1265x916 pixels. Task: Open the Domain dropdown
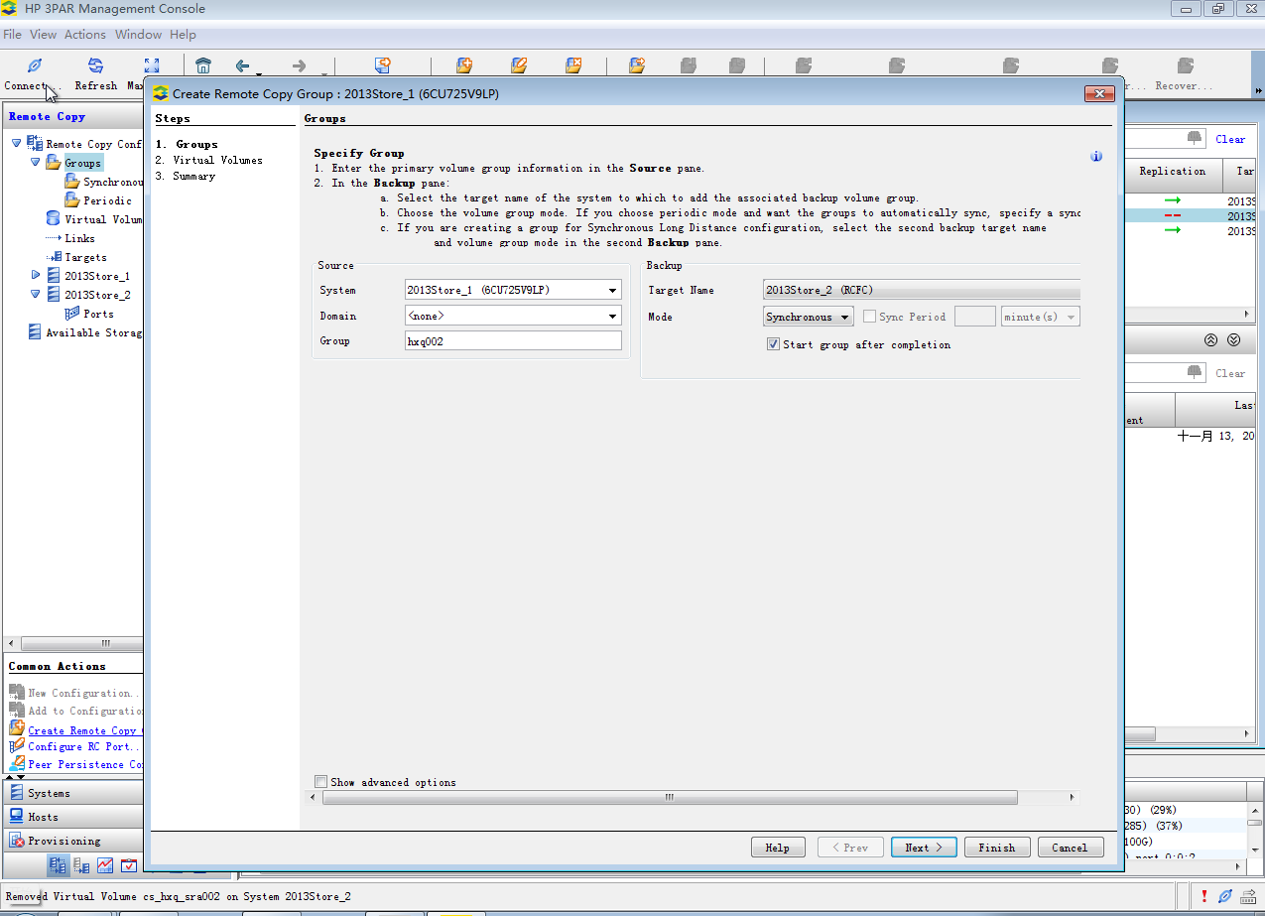(x=613, y=316)
